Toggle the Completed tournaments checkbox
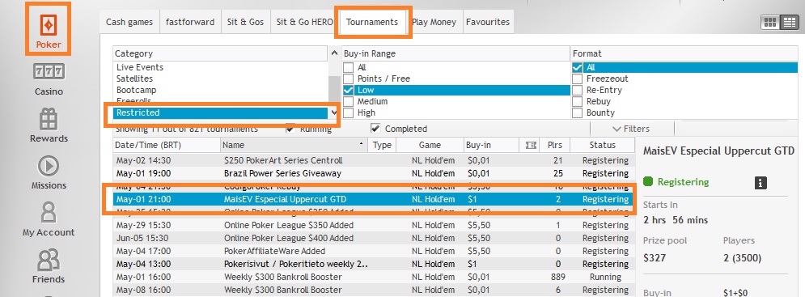Screen dimensions: 805x297 pos(375,129)
